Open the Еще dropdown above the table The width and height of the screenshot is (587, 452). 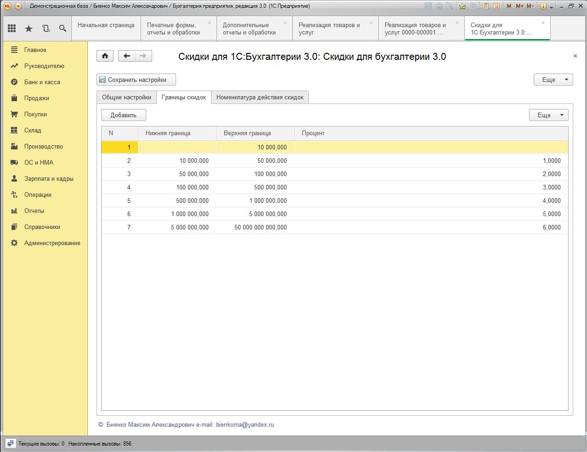[x=549, y=115]
